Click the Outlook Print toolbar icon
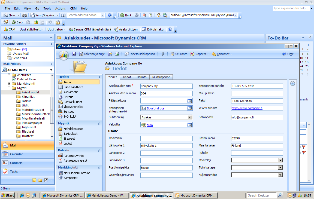Screen dimensions: 314x199 pyautogui.click(x=25, y=15)
